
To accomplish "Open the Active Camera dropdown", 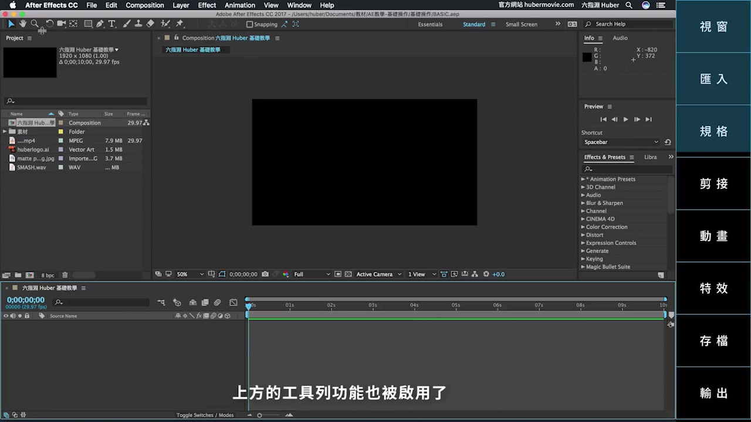I will (378, 274).
